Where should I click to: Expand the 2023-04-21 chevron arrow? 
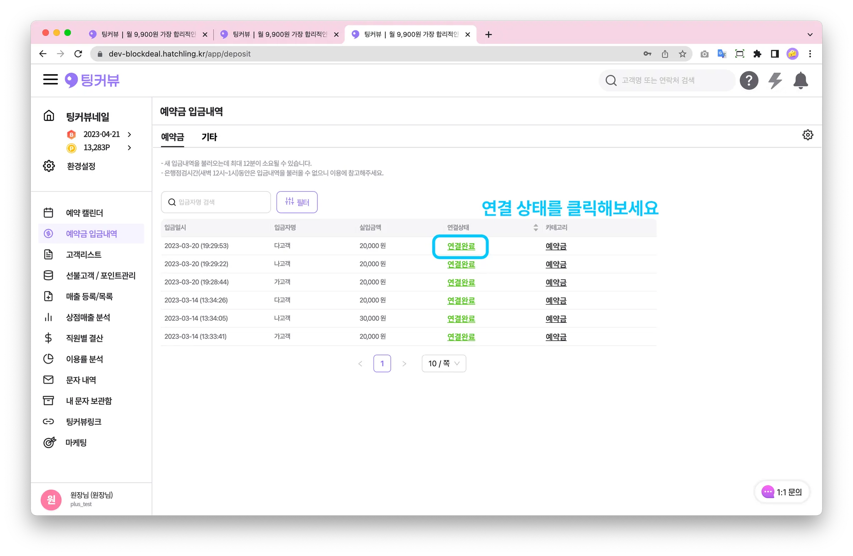point(130,134)
